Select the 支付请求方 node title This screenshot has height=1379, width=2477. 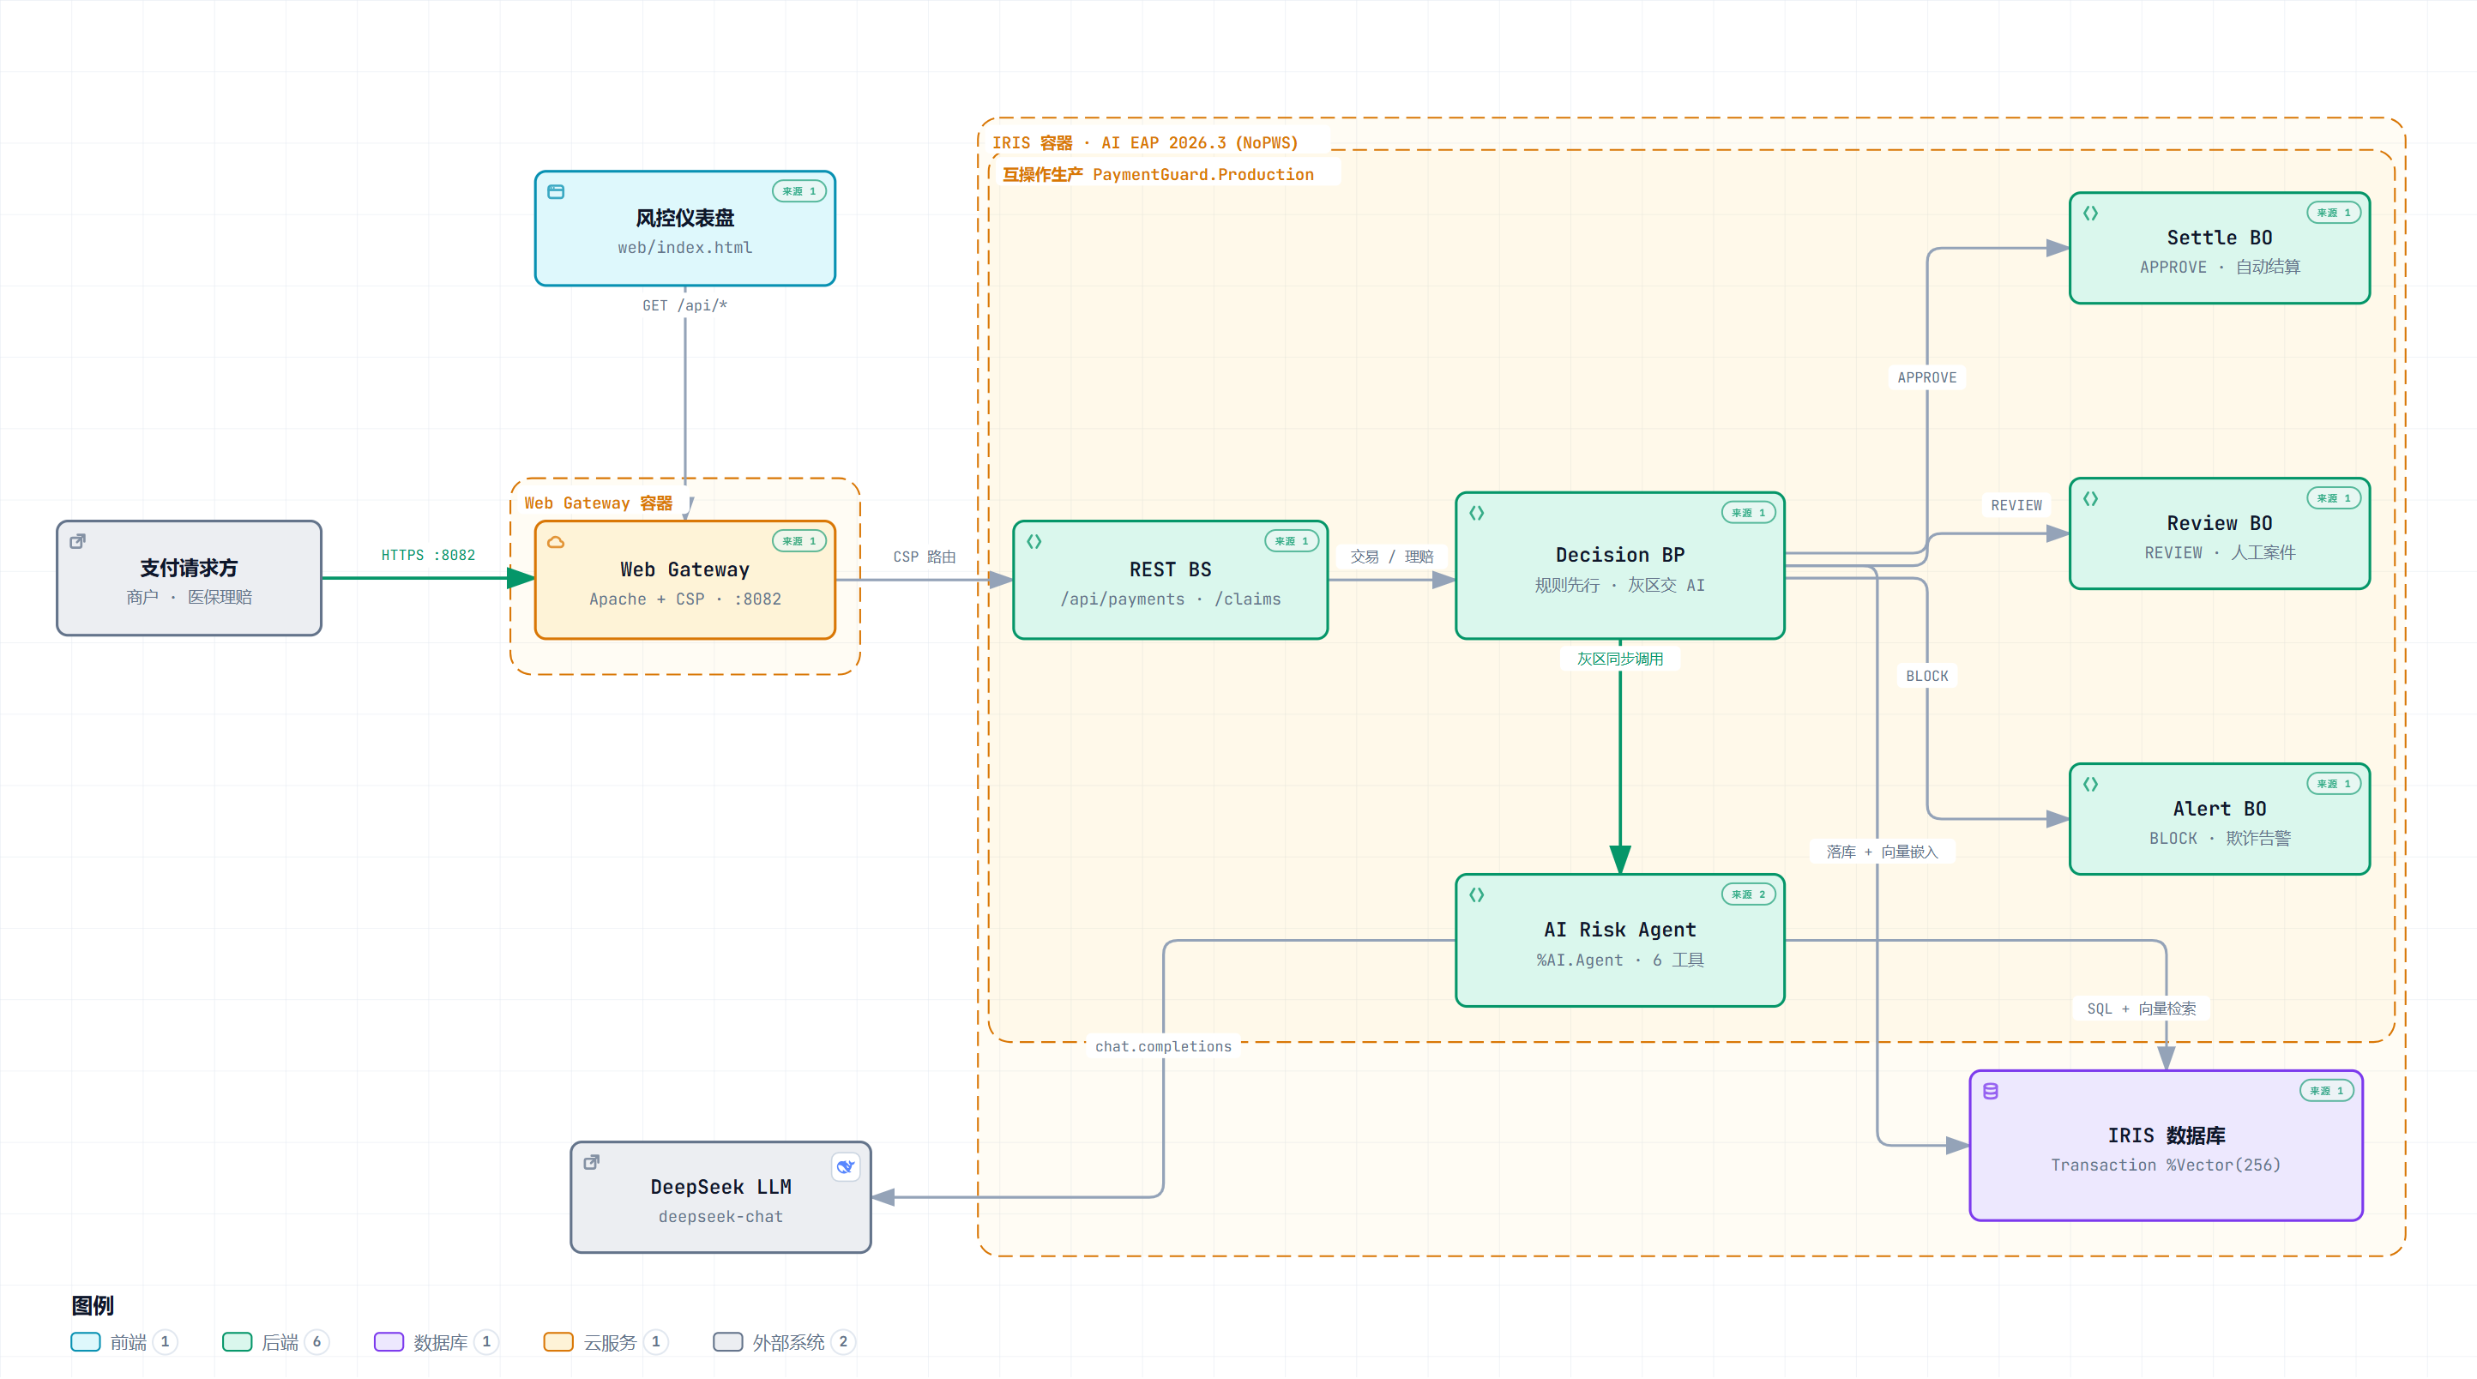189,568
